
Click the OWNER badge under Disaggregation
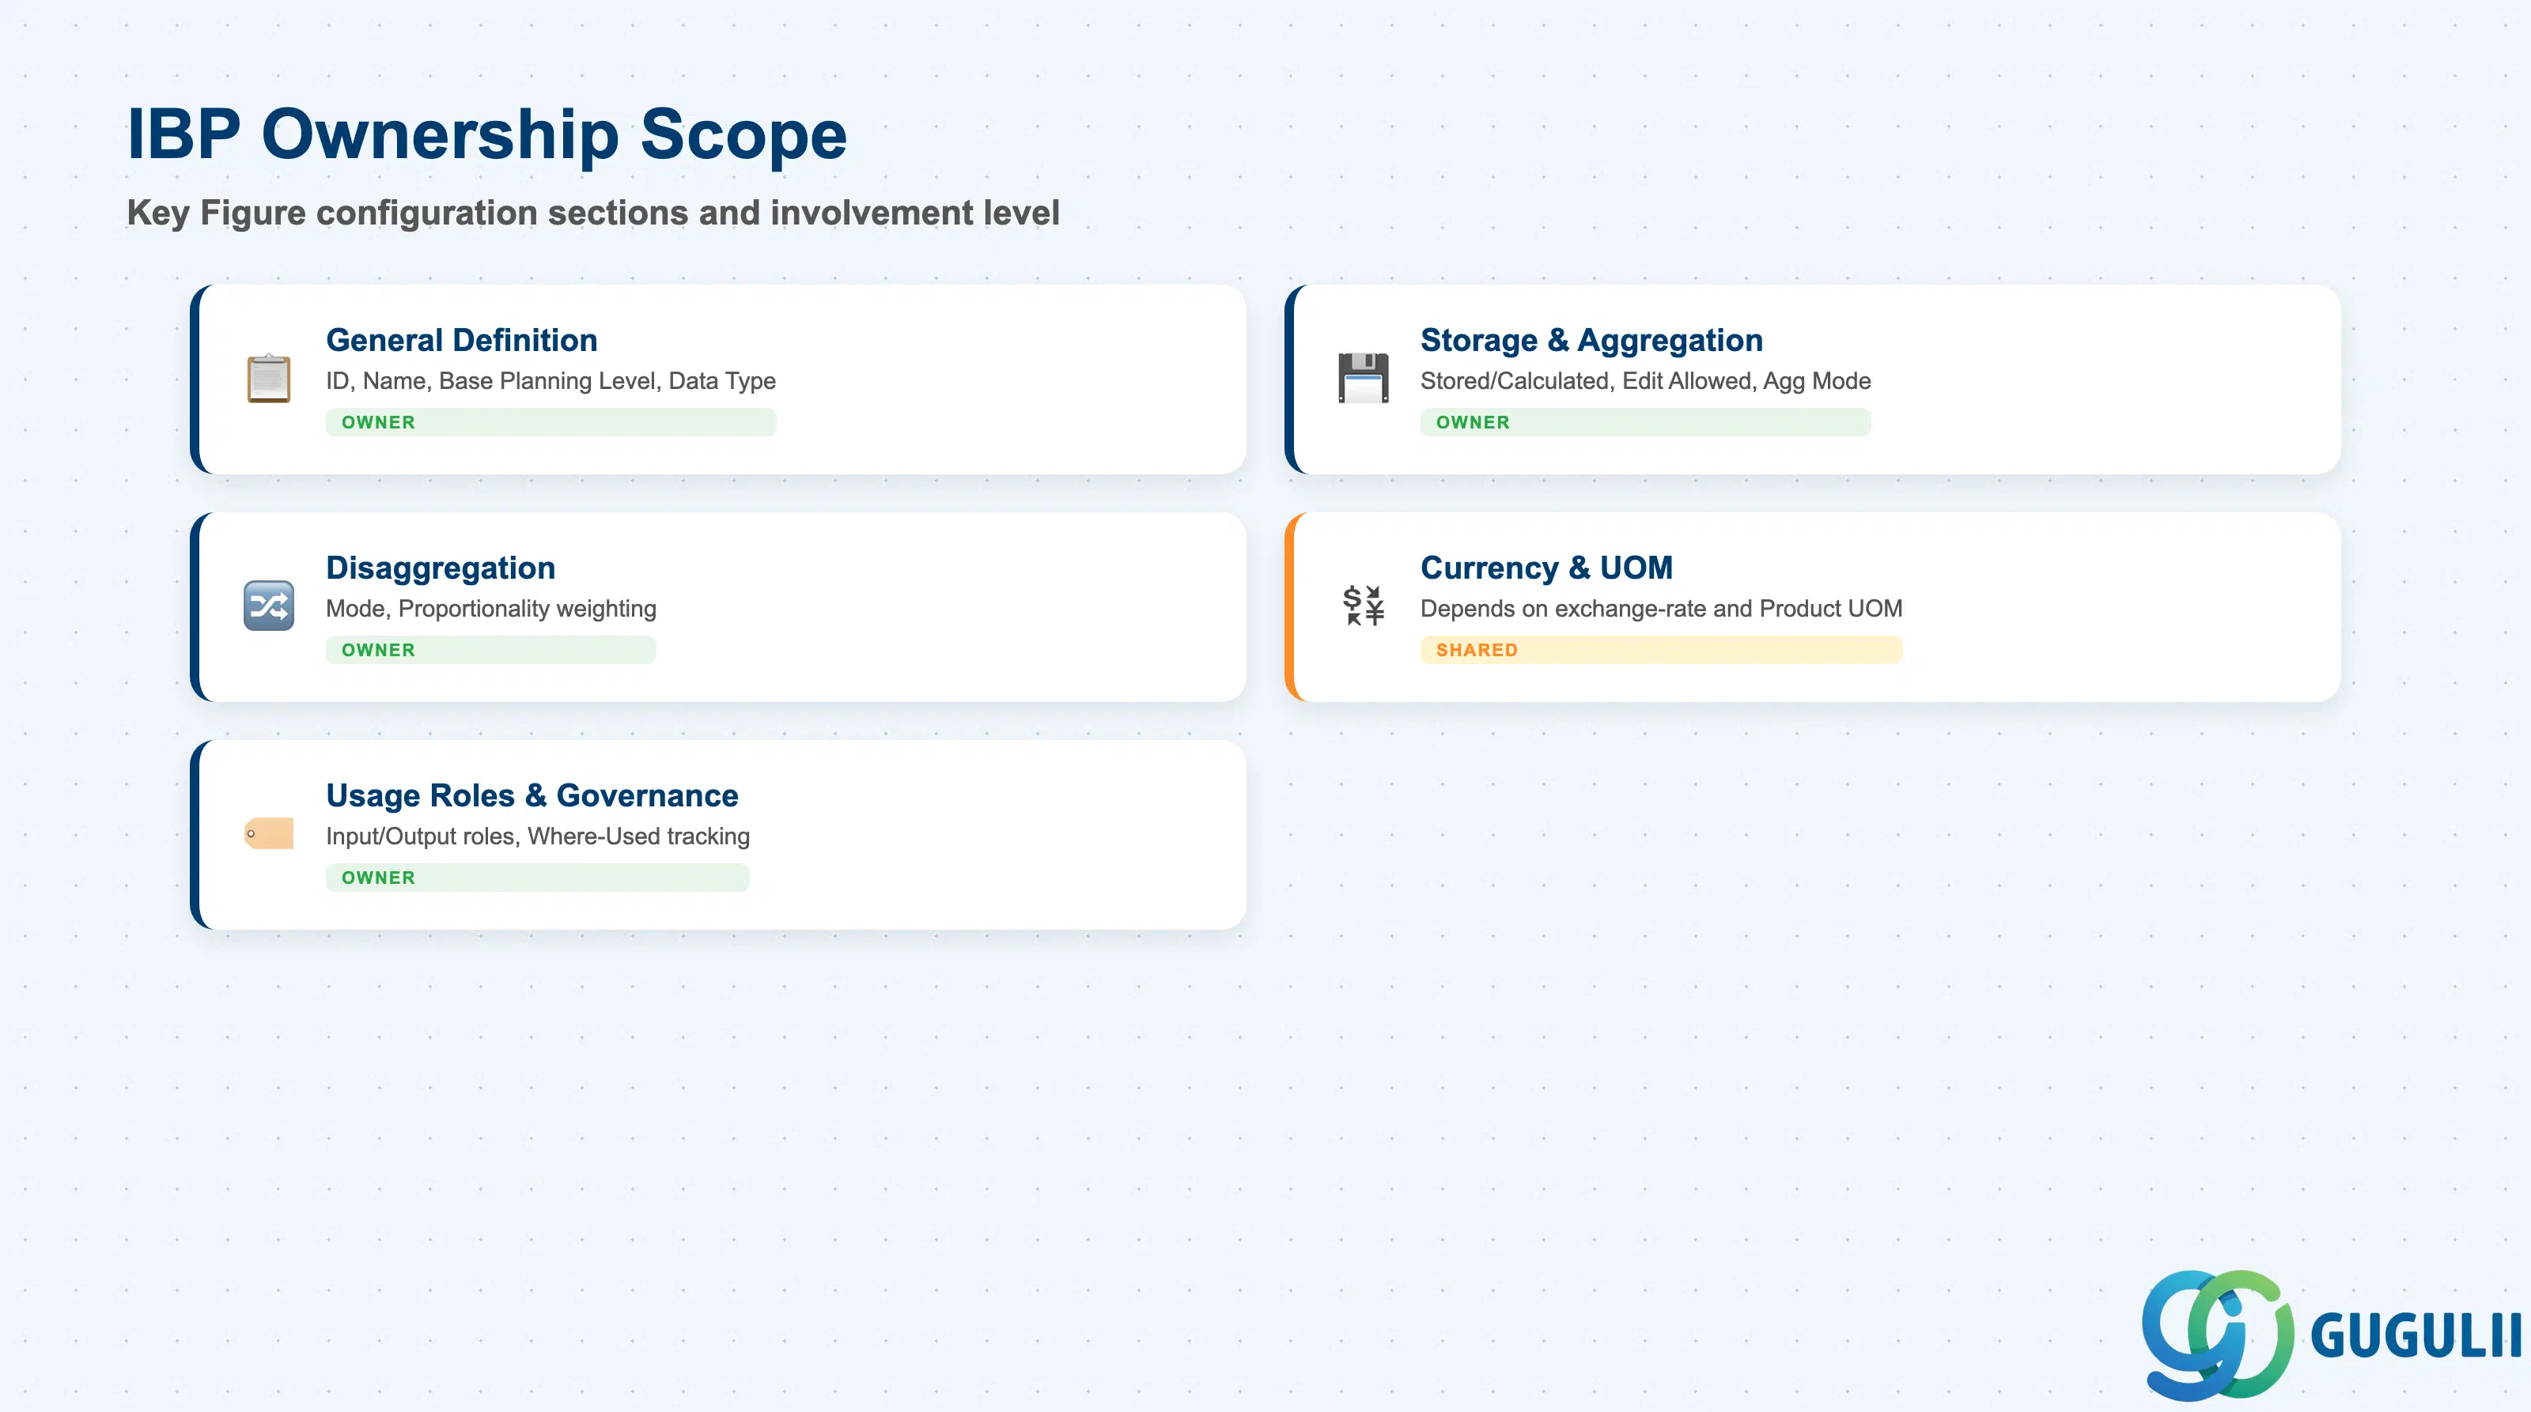click(490, 650)
